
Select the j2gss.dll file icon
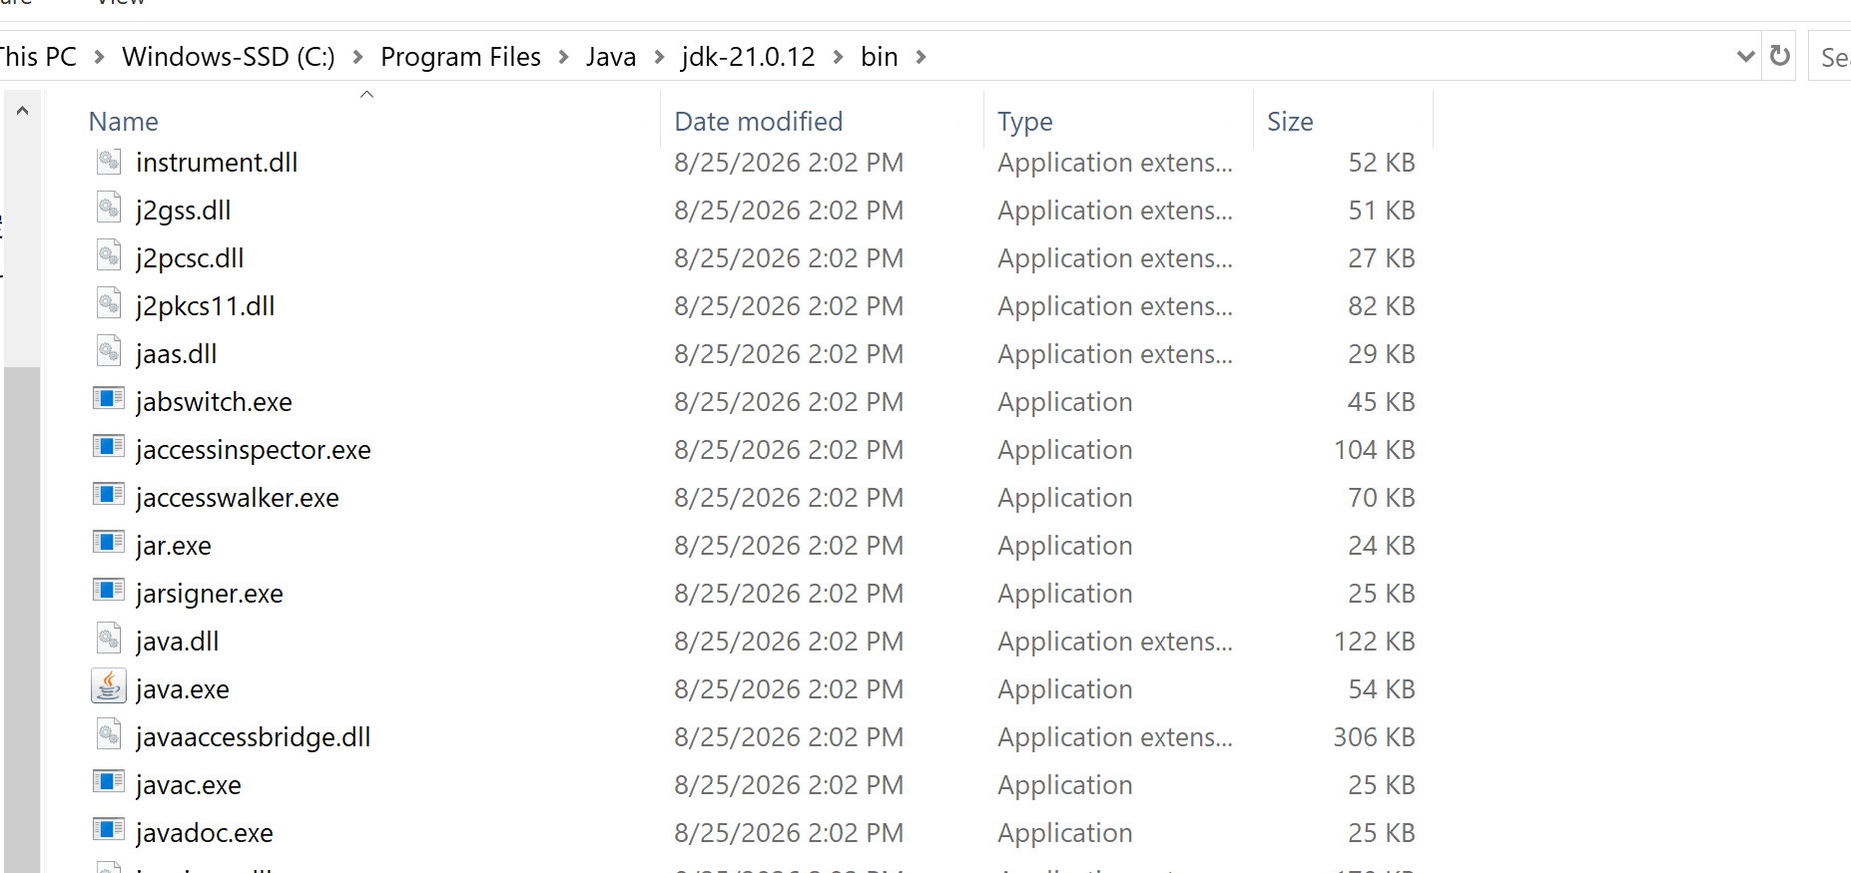[x=109, y=209]
